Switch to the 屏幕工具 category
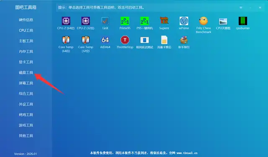This screenshot has height=157, width=268. tap(26, 83)
